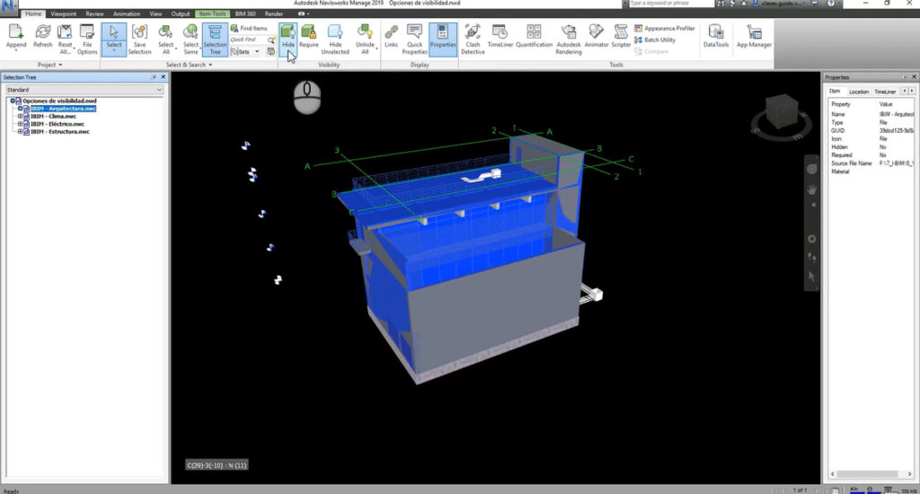Viewport: 920px width, 494px height.
Task: Expand the IBIM - Clima.nwc node
Action: pyautogui.click(x=20, y=116)
